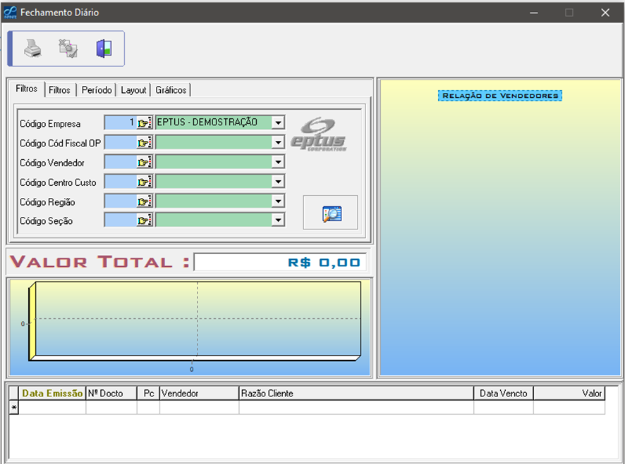Click the Código Empresa code input field

(x=120, y=123)
